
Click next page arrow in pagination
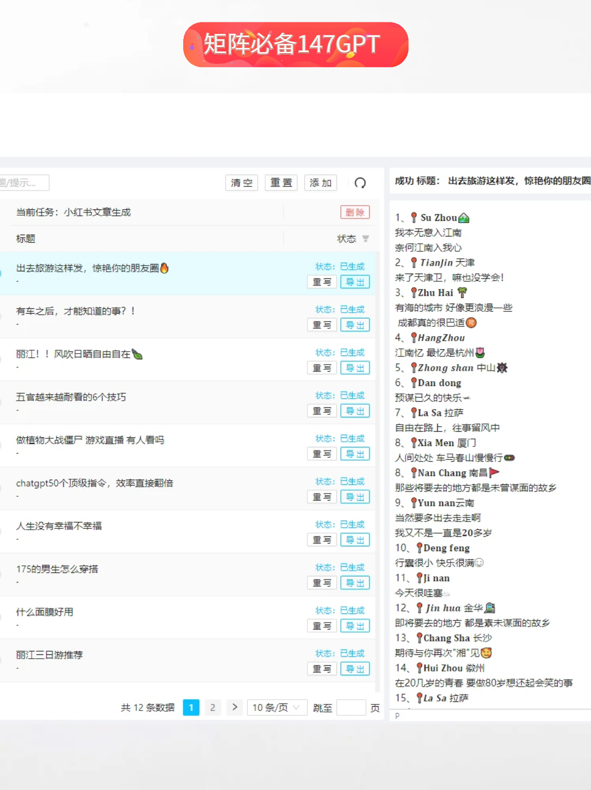(235, 707)
